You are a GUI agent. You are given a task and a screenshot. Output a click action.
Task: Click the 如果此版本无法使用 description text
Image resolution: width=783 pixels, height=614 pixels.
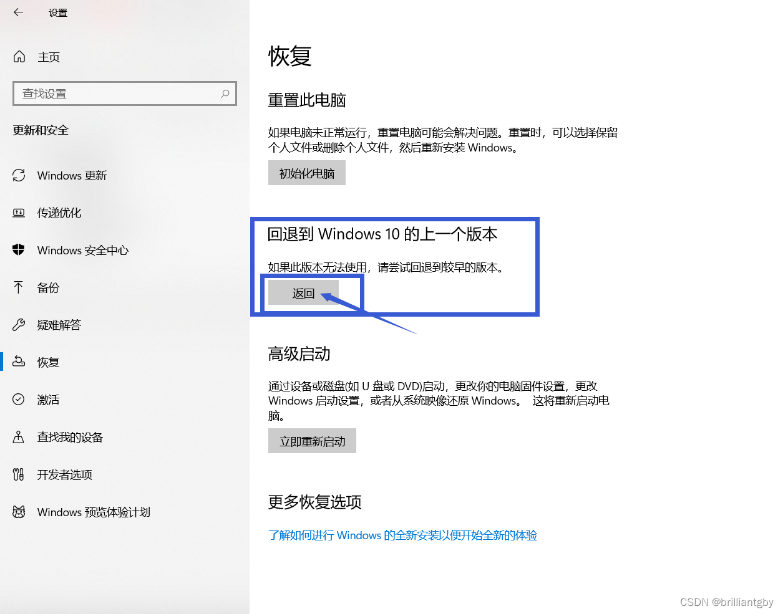[386, 267]
